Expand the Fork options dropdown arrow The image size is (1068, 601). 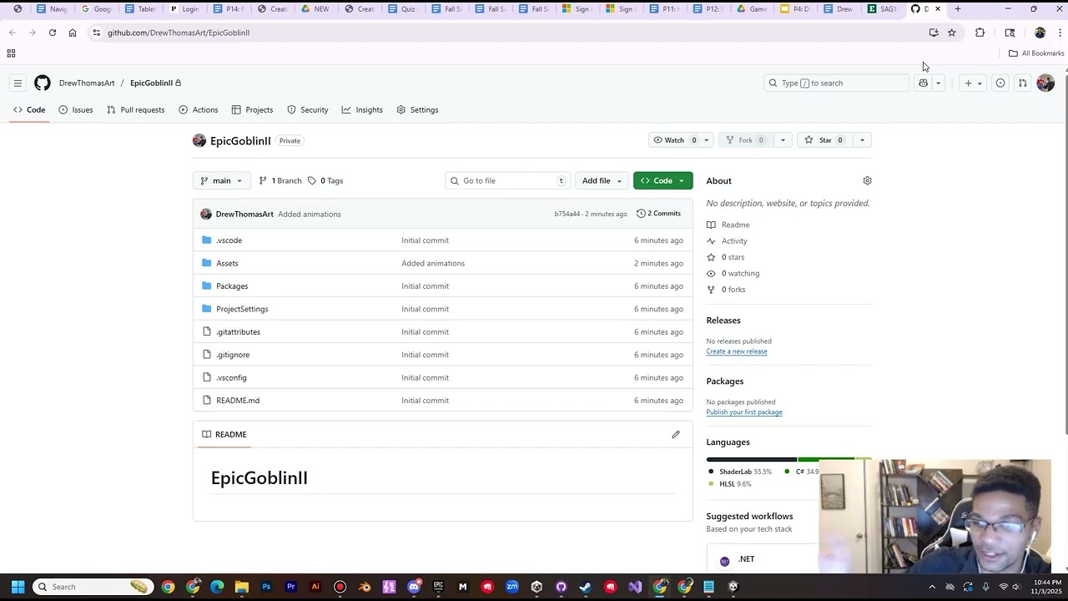coord(783,140)
